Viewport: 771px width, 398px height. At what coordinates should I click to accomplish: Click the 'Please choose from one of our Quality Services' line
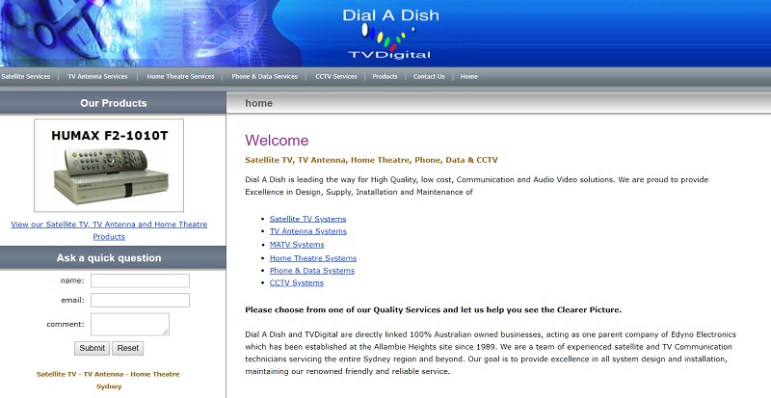tap(433, 310)
